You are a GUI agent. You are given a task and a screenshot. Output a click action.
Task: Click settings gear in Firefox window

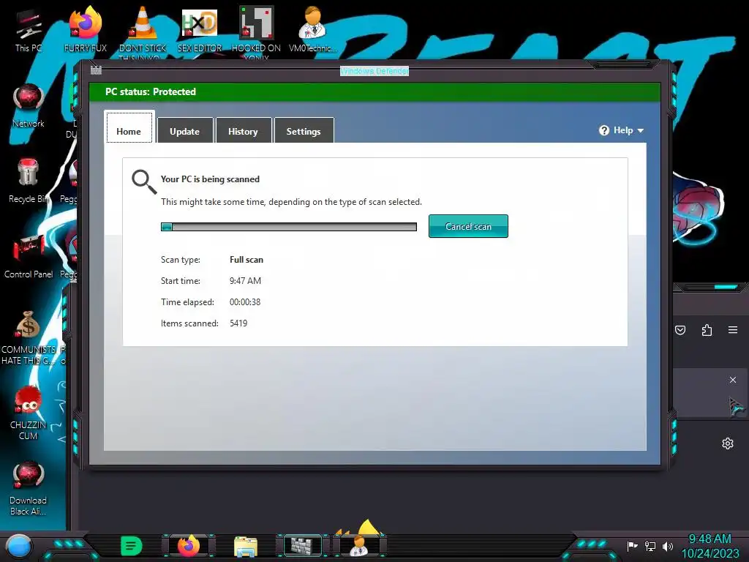tap(728, 443)
